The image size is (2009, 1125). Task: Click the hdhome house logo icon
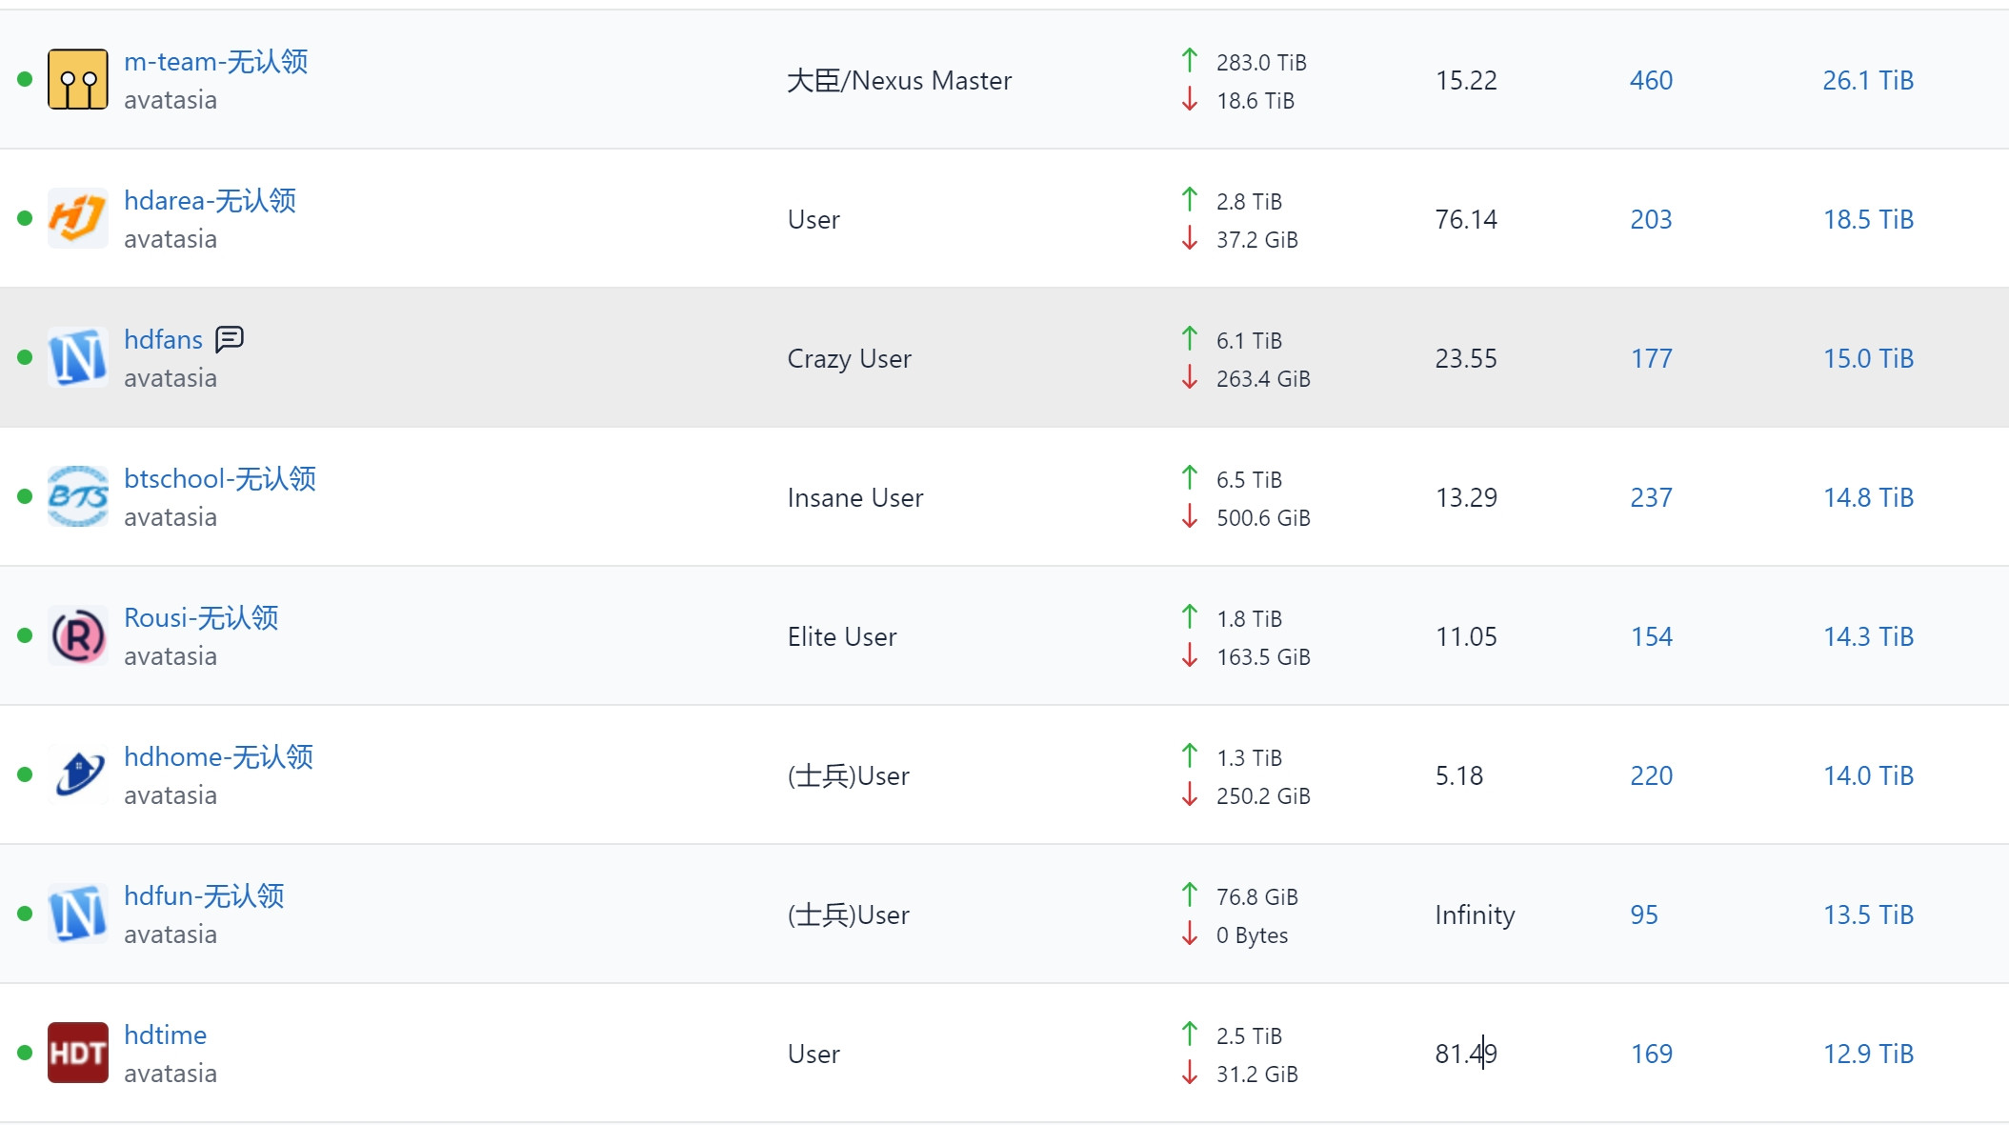(77, 774)
